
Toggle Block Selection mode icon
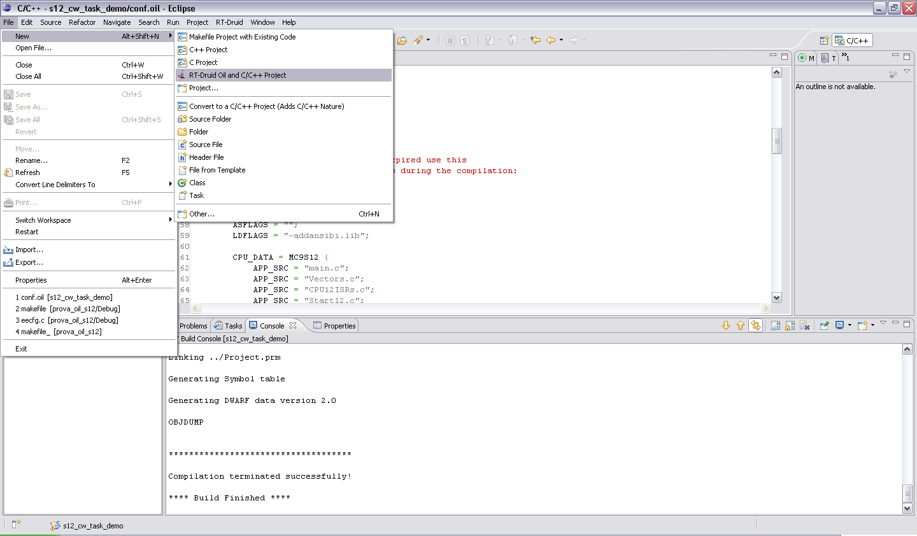pos(450,40)
